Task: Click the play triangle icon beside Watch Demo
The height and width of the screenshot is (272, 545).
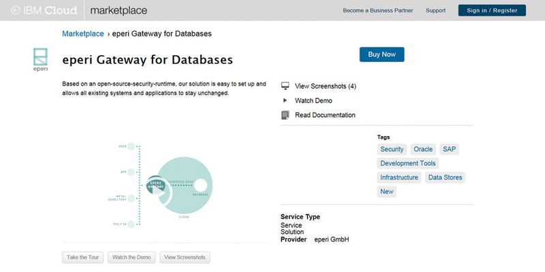Action: tap(285, 101)
